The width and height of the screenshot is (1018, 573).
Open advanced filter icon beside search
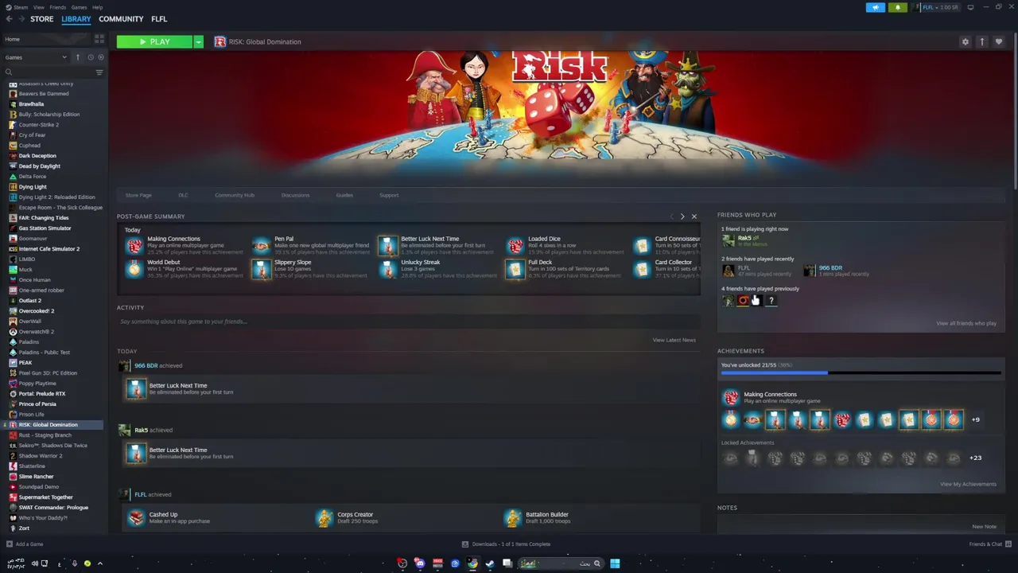click(99, 72)
